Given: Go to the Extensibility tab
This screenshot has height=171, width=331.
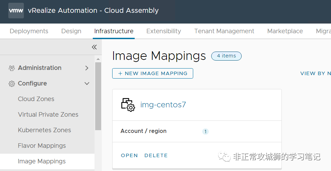Looking at the screenshot, I should click(164, 31).
